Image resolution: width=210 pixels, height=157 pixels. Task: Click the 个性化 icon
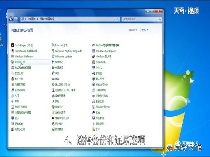pyautogui.click(x=94, y=68)
